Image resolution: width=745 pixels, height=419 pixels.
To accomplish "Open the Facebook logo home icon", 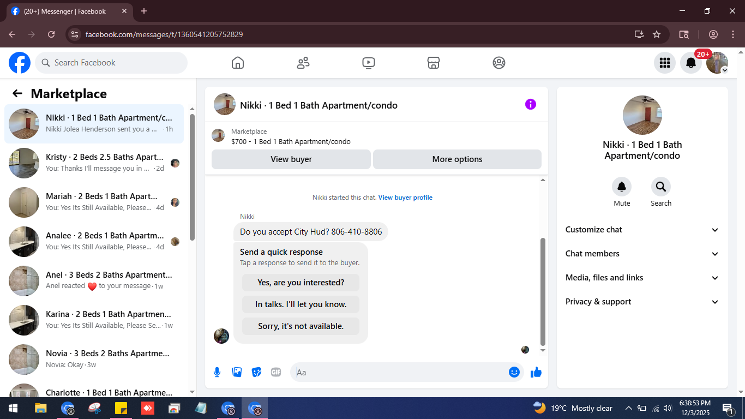I will 20,63.
